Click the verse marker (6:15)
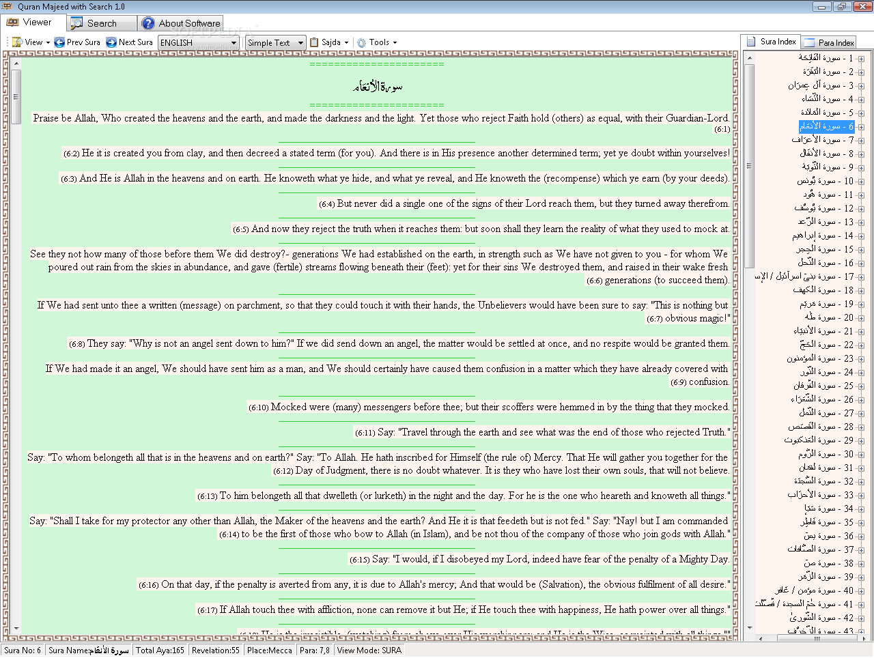Viewport: 874px width, 658px height. pos(360,560)
